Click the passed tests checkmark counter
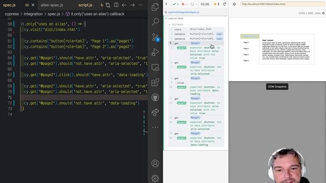The width and height of the screenshot is (326, 183). click(x=176, y=4)
